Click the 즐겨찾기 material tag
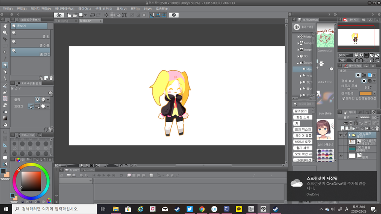Viewport: 381px width, 214px height. click(x=301, y=111)
